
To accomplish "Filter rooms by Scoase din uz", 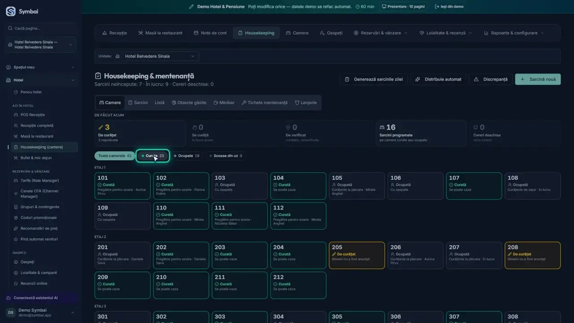I will coord(227,156).
